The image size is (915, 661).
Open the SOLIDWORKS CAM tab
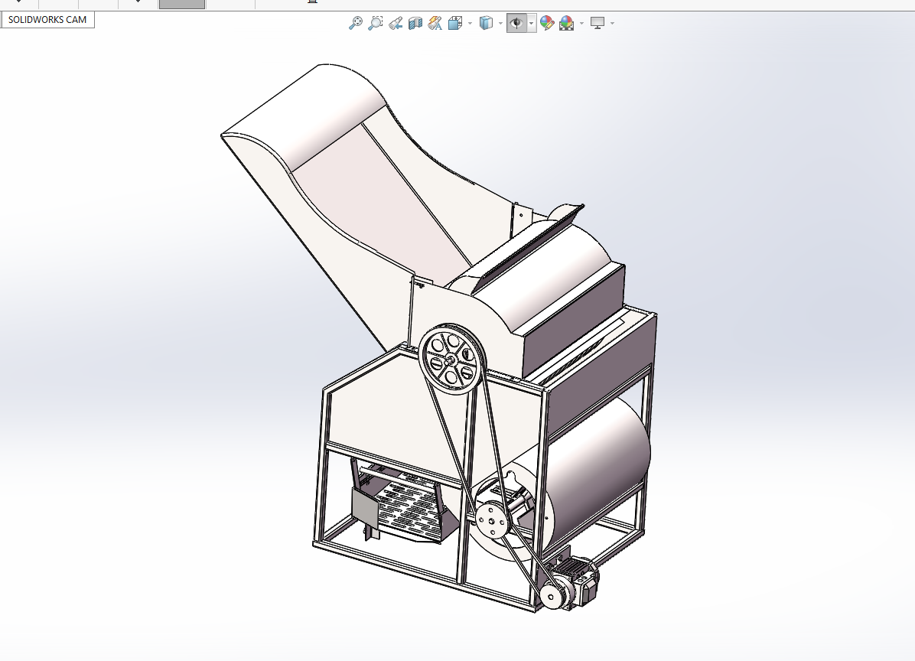tap(47, 20)
